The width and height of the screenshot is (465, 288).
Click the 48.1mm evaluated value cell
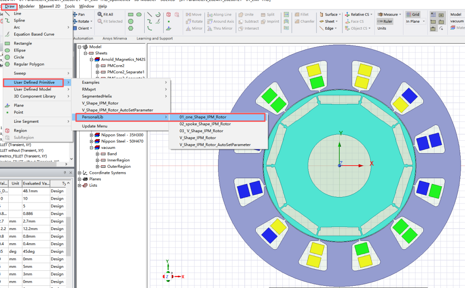[x=36, y=191]
